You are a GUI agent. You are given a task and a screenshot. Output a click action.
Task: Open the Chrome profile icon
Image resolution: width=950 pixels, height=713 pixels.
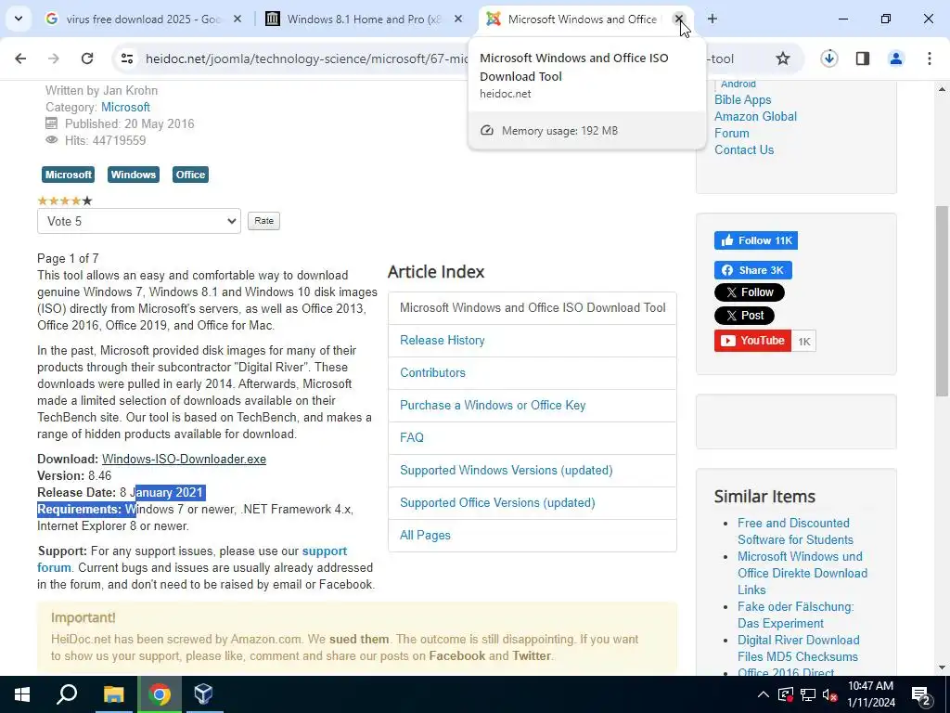click(896, 58)
